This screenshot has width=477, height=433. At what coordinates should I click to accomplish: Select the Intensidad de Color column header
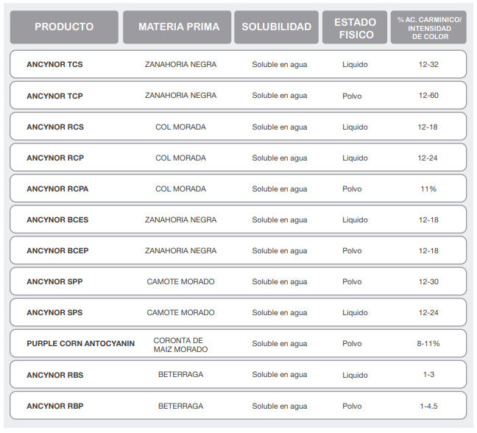(428, 28)
